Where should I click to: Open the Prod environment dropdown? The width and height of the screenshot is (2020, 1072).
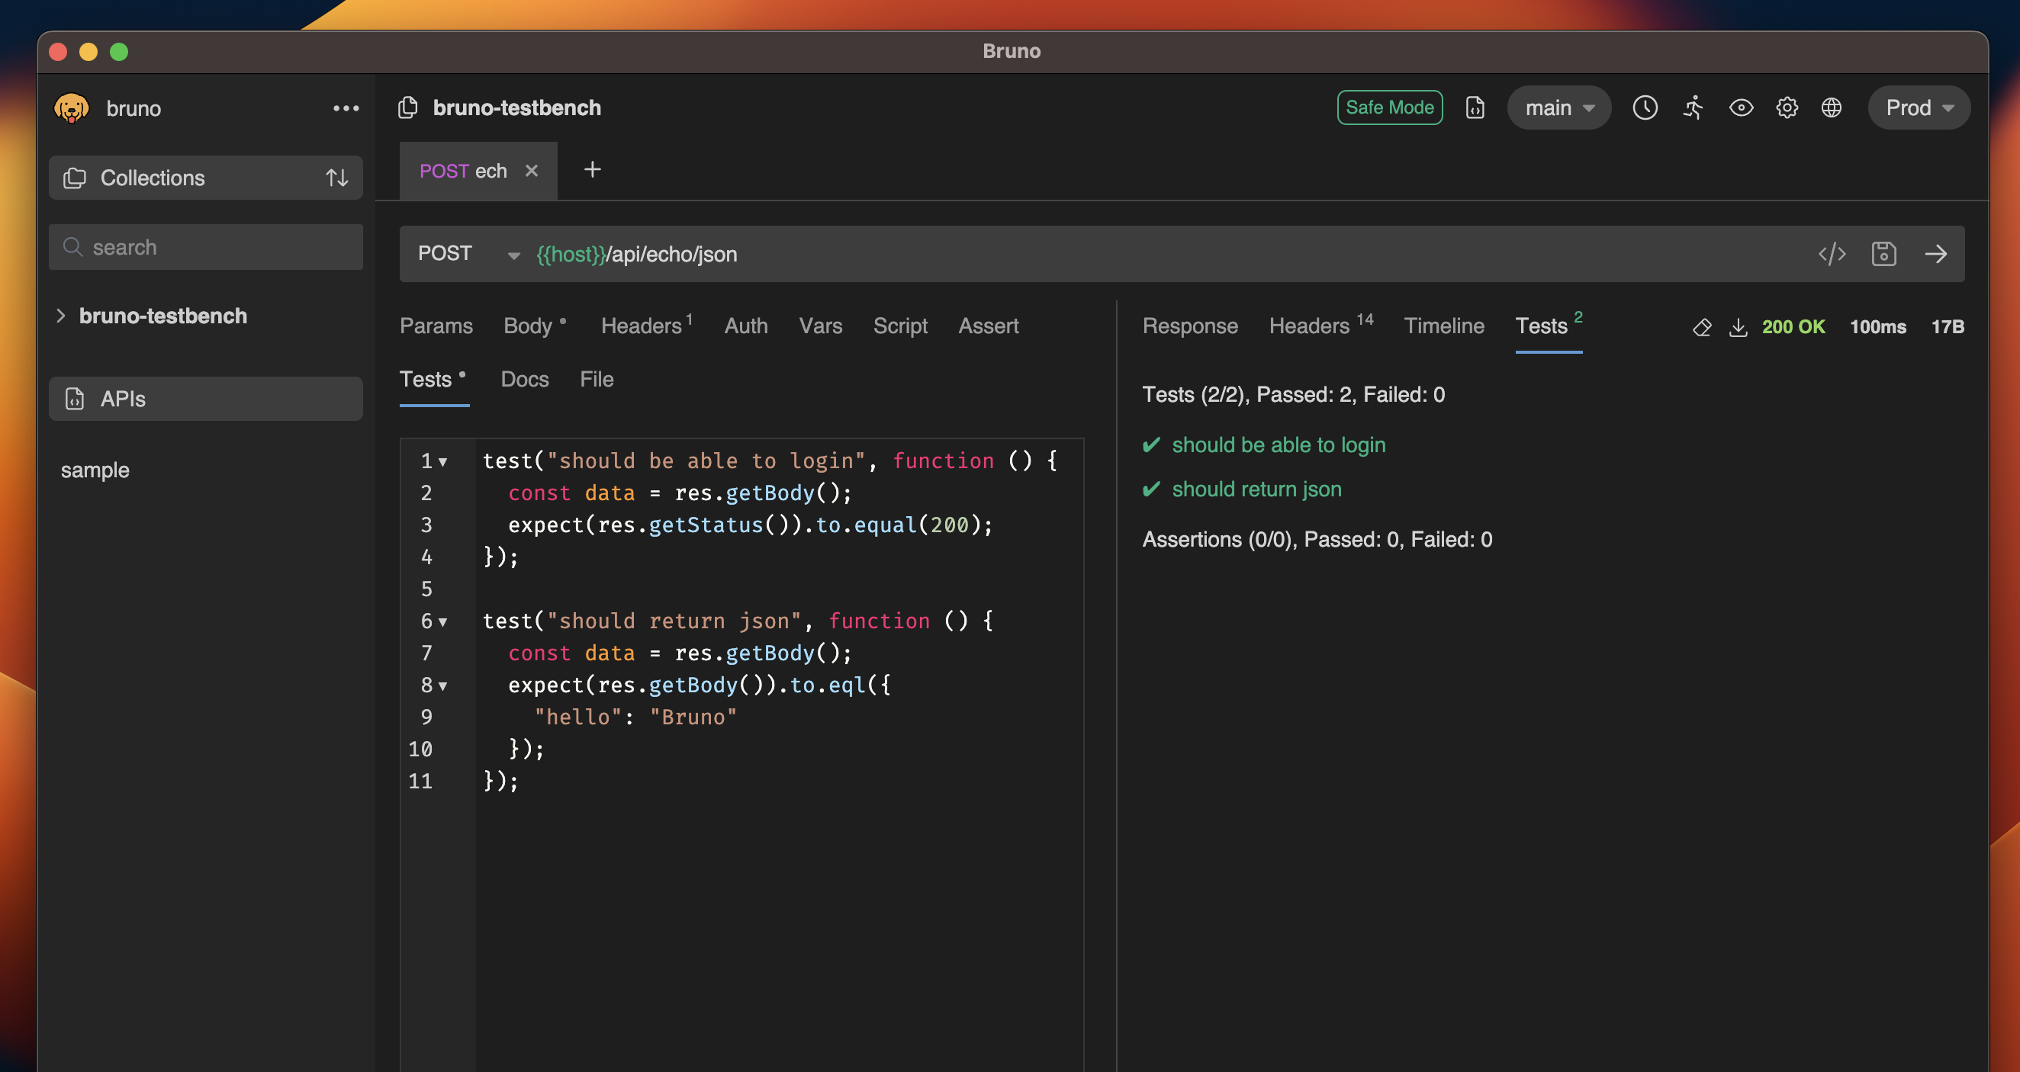[1918, 108]
